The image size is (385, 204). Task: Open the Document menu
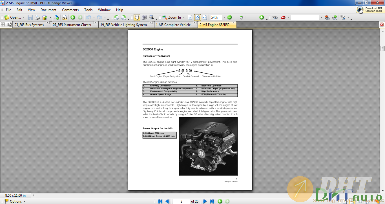(x=48, y=10)
